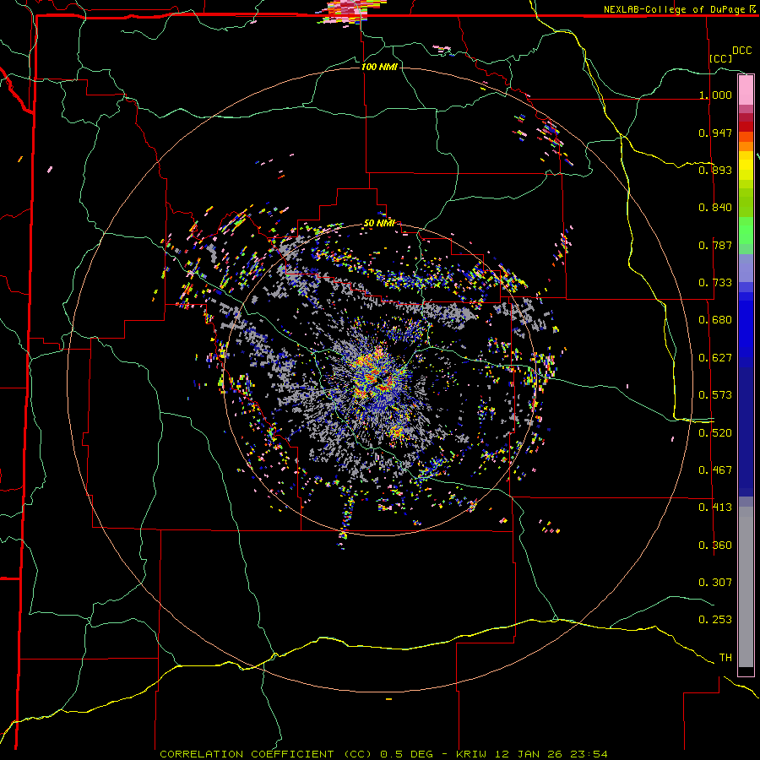Click the 0.5 DEG elevation text

pos(406,754)
